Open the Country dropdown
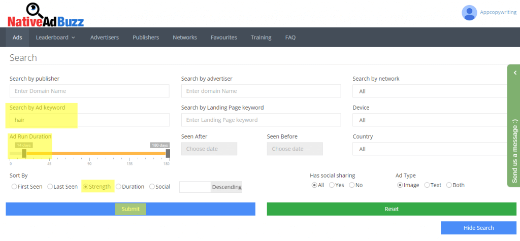520x241 pixels. tap(430, 149)
